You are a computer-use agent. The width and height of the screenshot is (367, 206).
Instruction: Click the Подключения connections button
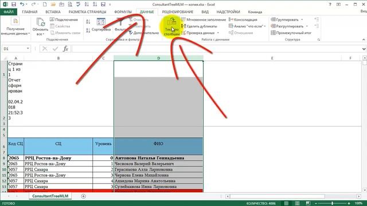(64, 19)
